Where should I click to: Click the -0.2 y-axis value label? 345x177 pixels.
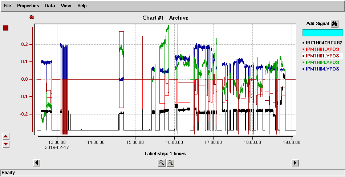tap(24, 114)
